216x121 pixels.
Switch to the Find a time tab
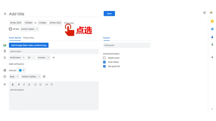[29, 38]
